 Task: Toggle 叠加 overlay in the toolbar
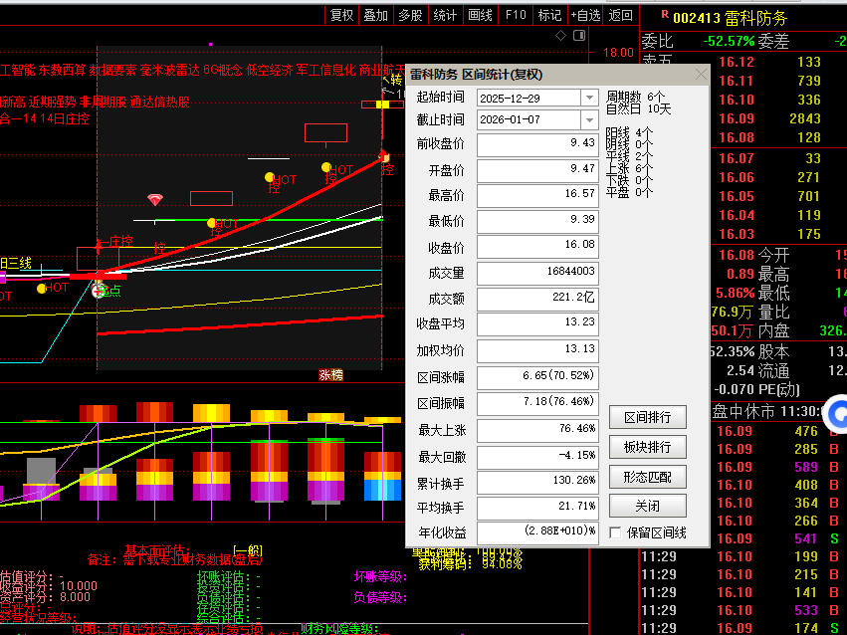(x=375, y=15)
